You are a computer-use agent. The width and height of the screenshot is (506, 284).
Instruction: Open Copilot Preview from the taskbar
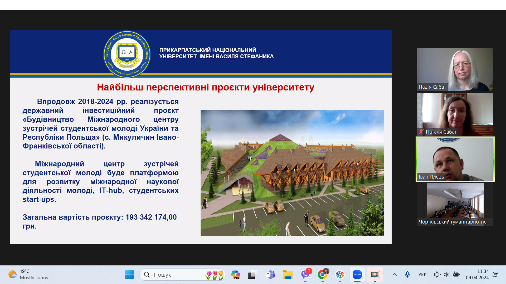pos(235,275)
